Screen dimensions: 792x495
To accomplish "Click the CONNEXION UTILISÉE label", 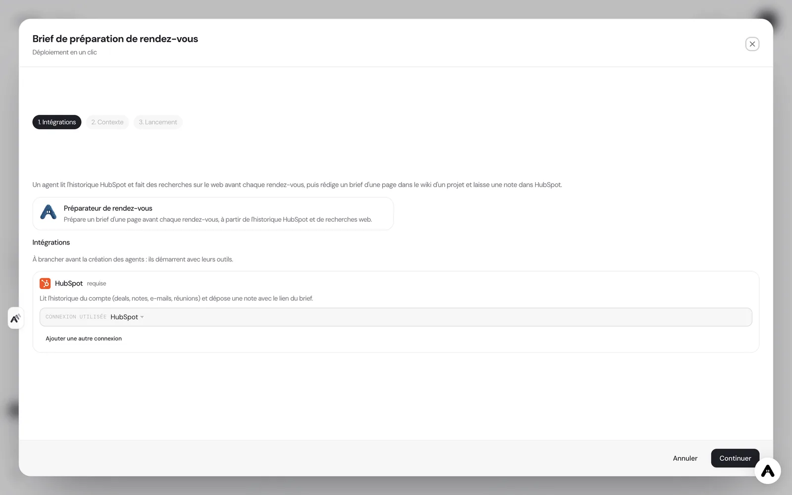I will [76, 317].
